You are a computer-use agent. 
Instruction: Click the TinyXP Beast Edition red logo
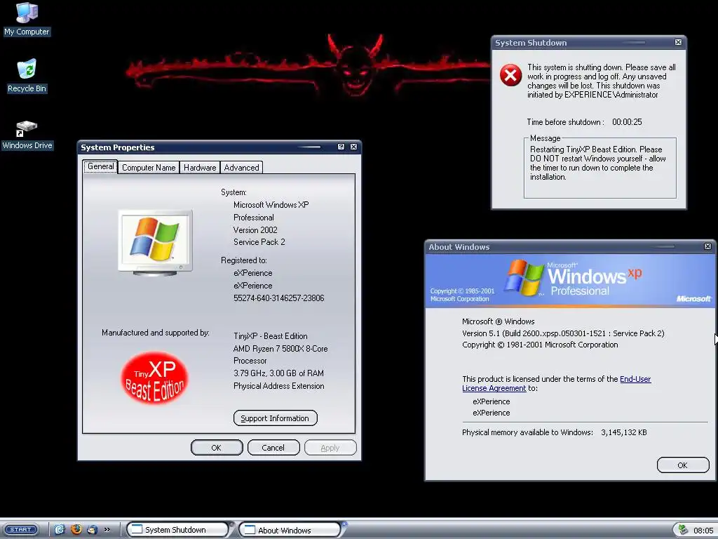tap(155, 378)
